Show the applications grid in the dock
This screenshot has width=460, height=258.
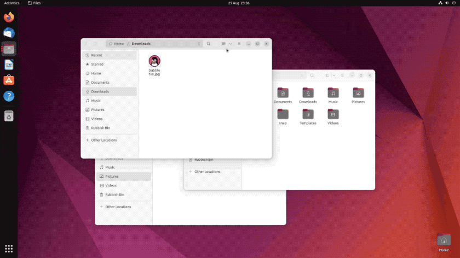point(9,248)
